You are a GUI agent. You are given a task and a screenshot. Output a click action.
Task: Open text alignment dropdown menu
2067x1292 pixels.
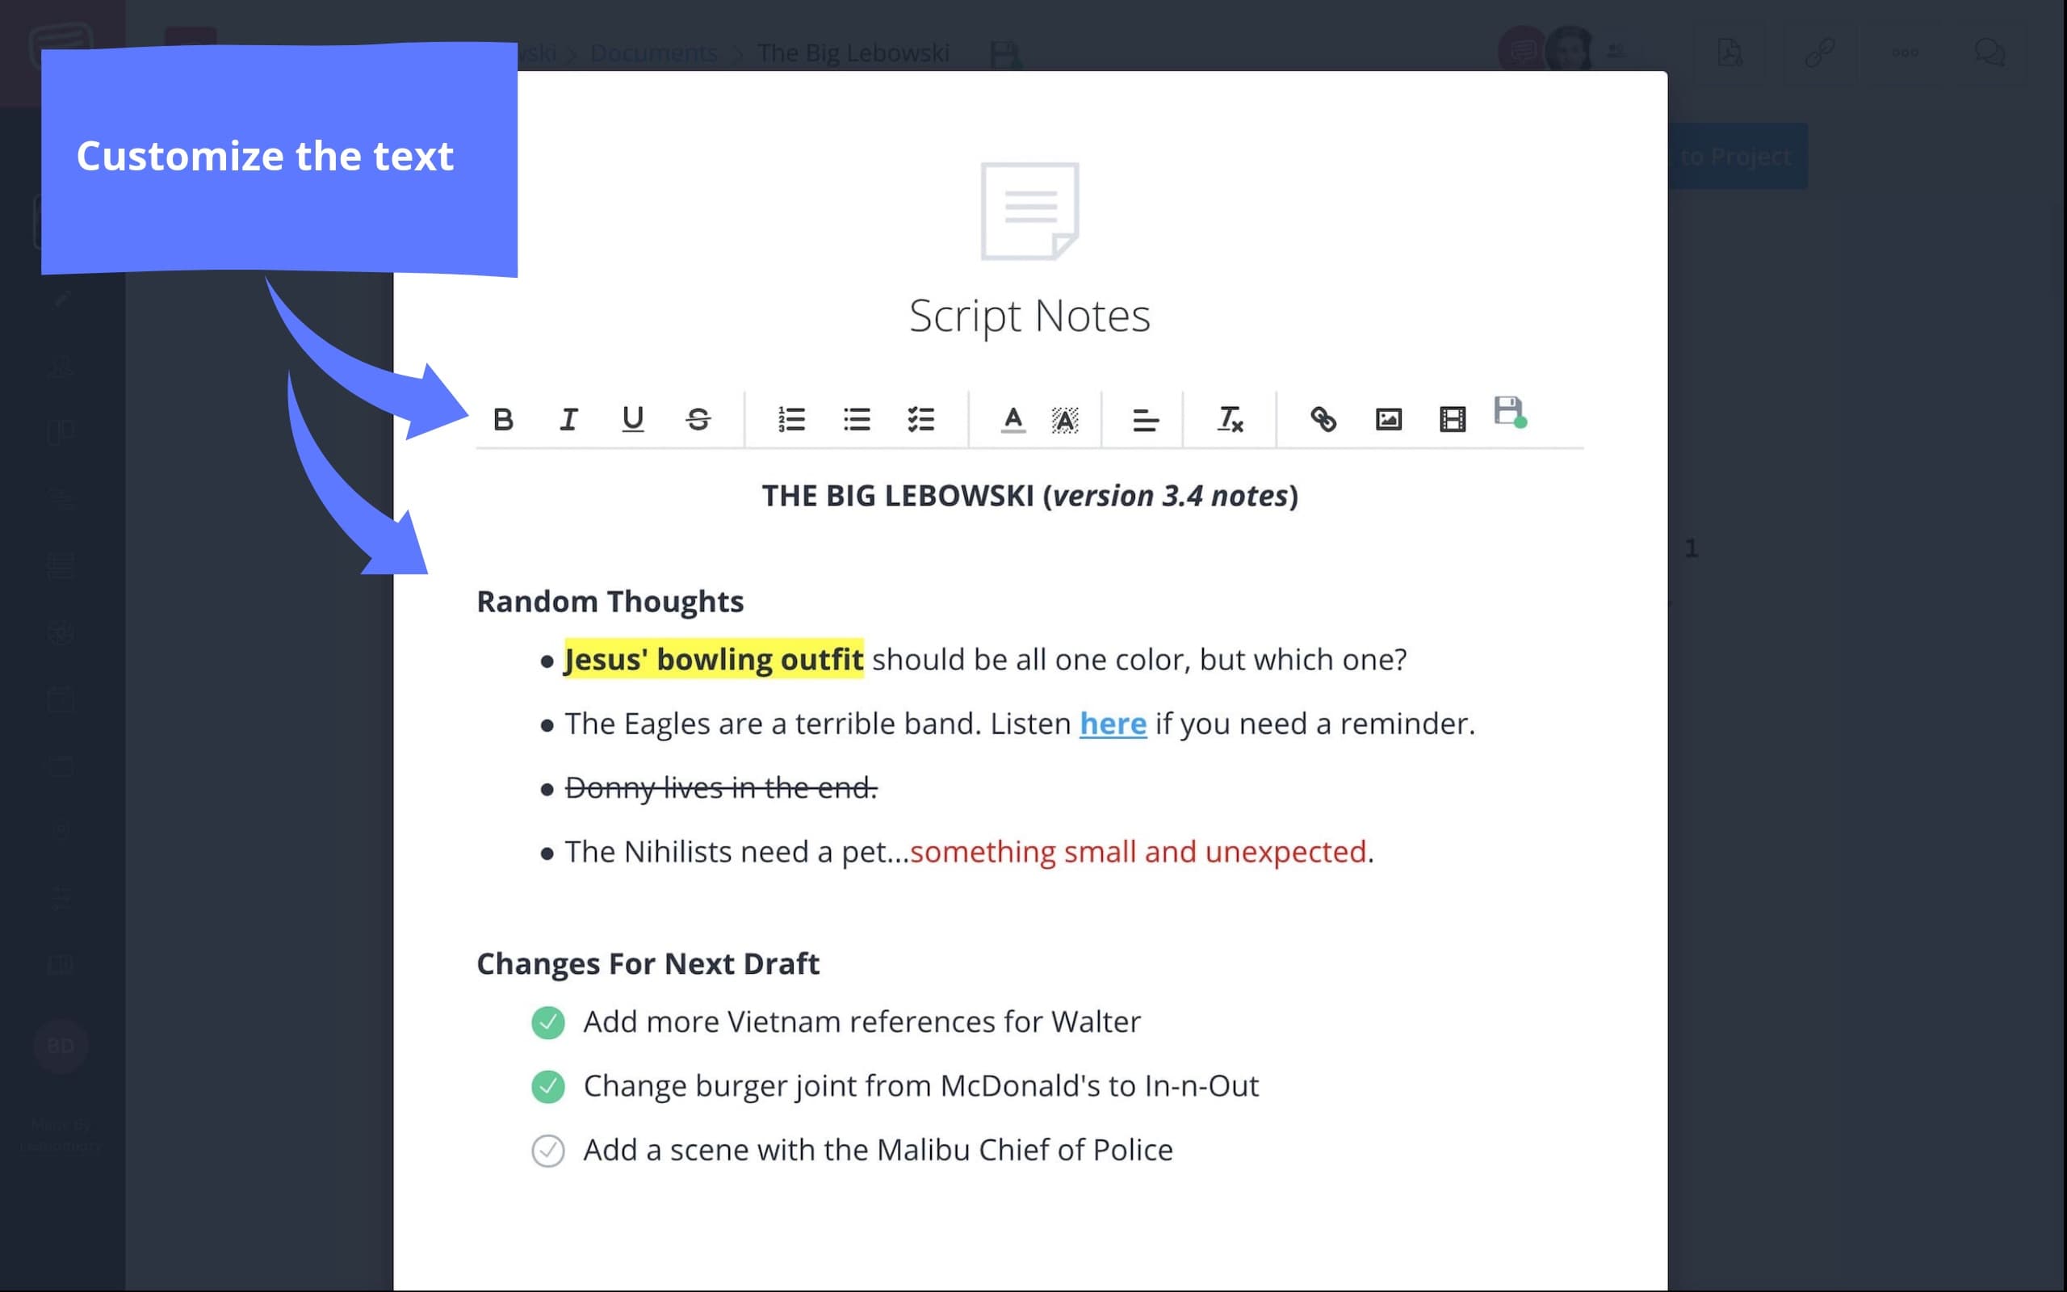click(x=1144, y=418)
